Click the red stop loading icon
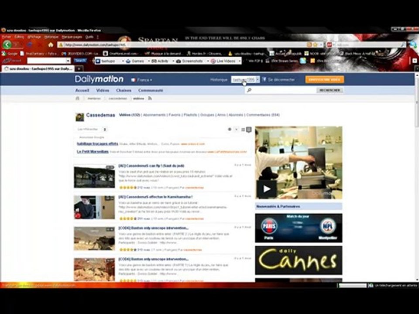Image resolution: width=419 pixels, height=314 pixels. [x=40, y=44]
